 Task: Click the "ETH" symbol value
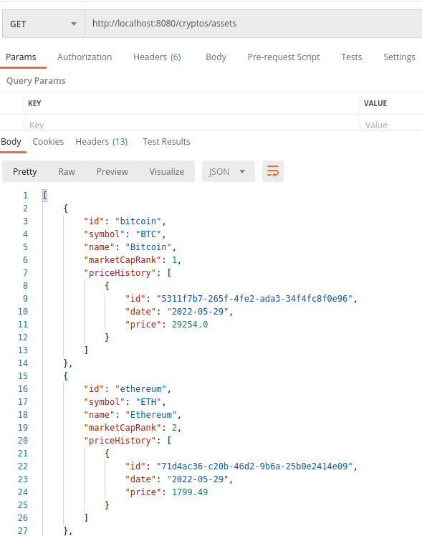tap(148, 402)
